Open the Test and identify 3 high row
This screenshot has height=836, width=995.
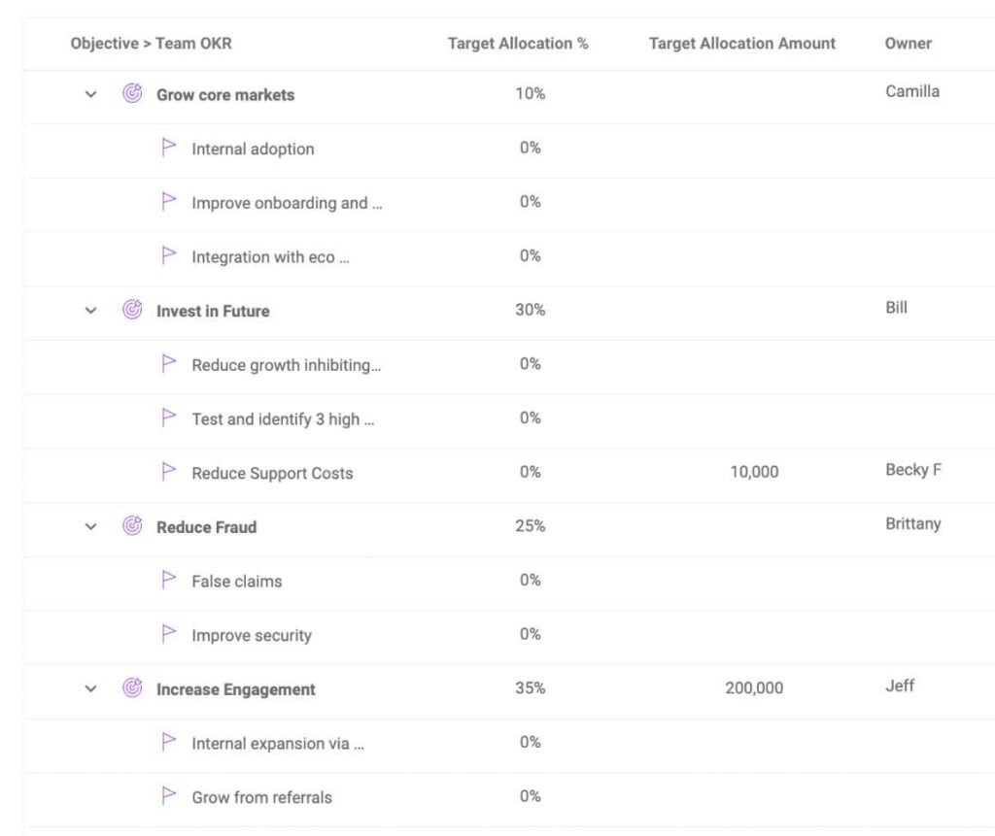pyautogui.click(x=283, y=419)
